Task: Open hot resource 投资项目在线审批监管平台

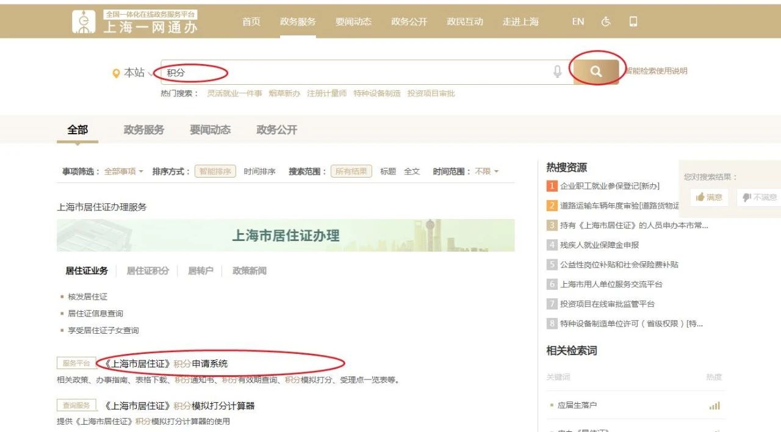Action: point(608,303)
